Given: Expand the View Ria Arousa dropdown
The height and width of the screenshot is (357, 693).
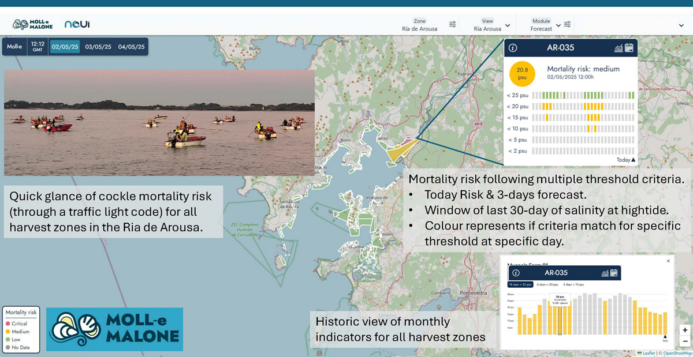Looking at the screenshot, I should [508, 25].
